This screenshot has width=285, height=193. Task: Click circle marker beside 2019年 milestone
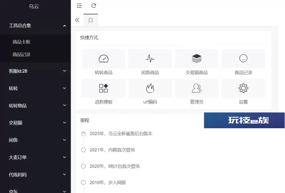[x=84, y=183]
